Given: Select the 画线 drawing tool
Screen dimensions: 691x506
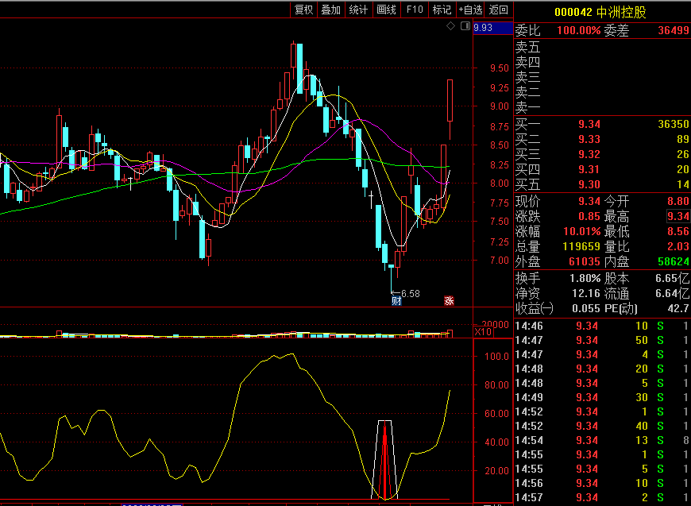Looking at the screenshot, I should (387, 10).
